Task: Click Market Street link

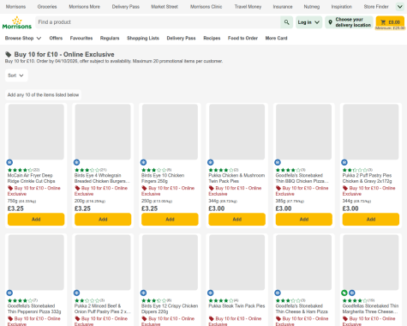Action: 165,7
